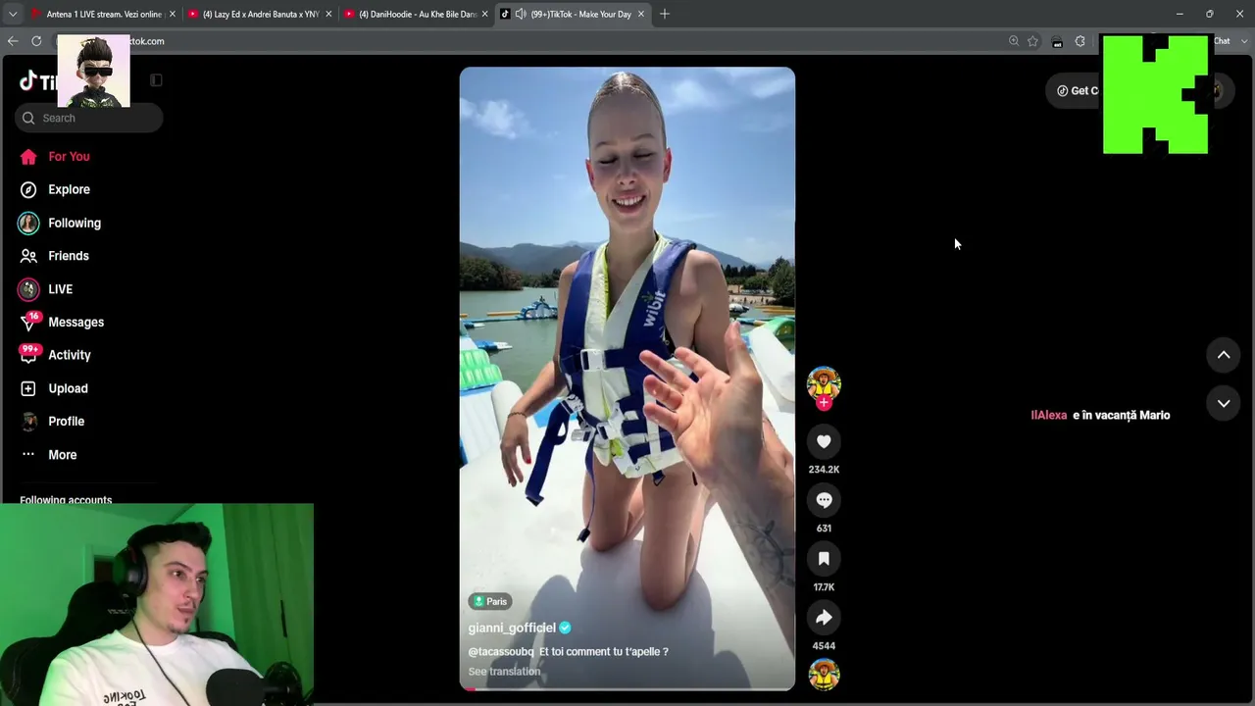Click the TikTok search field

click(x=88, y=118)
